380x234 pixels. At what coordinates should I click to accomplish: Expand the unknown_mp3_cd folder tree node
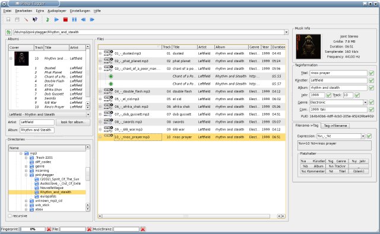tap(26, 201)
